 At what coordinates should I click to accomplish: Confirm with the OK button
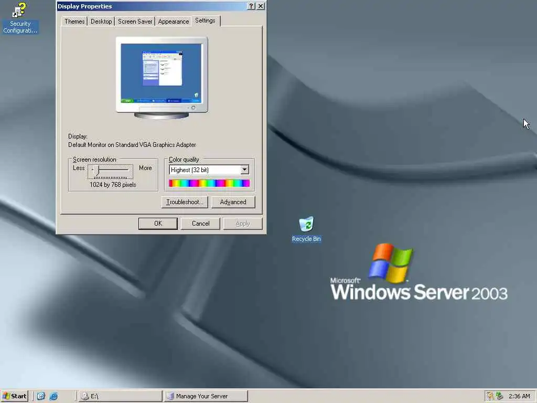(158, 224)
